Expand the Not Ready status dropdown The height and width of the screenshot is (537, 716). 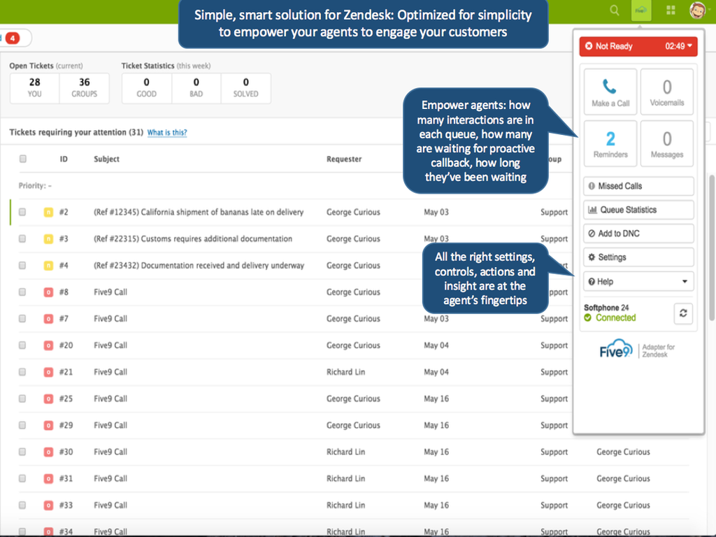coord(690,46)
